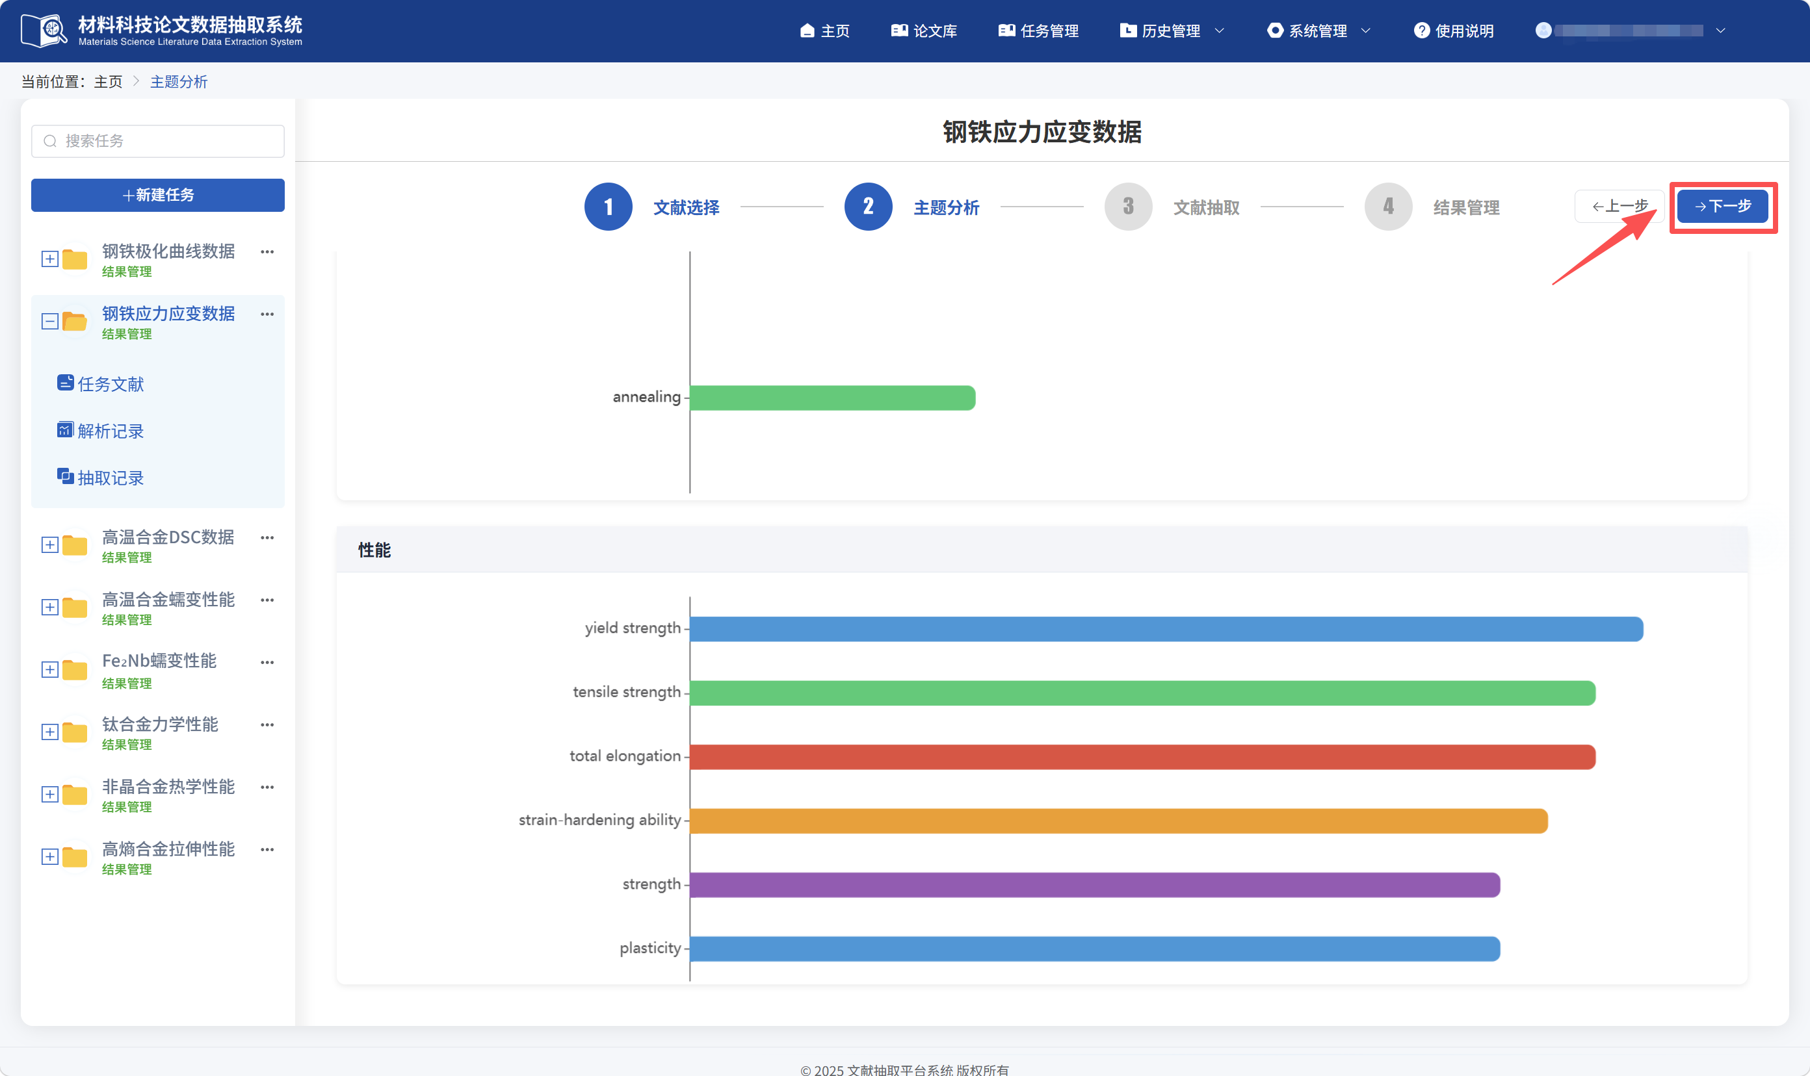Click the green annealing bar
Image resolution: width=1810 pixels, height=1076 pixels.
[x=832, y=398]
